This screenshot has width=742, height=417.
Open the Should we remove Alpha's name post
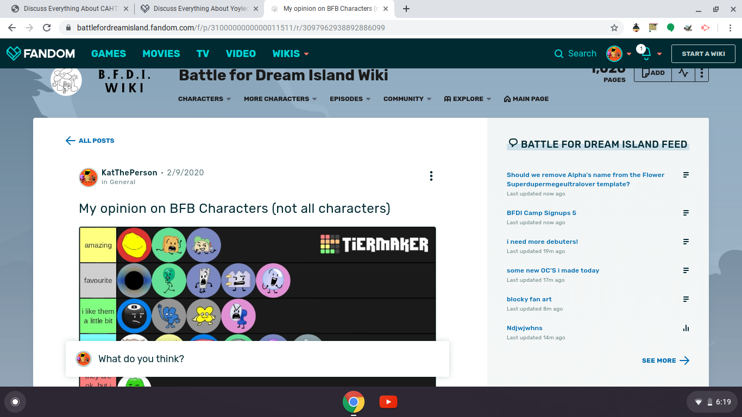click(x=586, y=180)
